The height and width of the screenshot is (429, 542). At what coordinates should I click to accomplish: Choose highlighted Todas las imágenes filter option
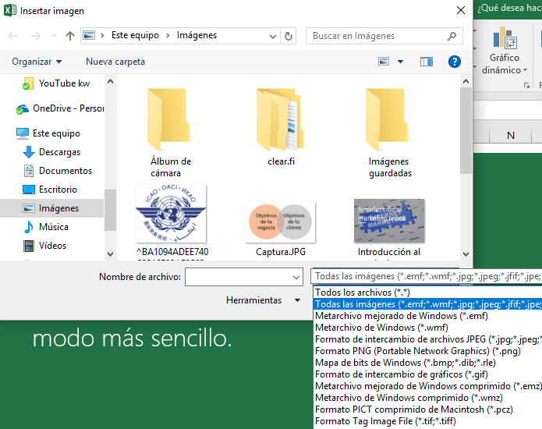pos(427,304)
